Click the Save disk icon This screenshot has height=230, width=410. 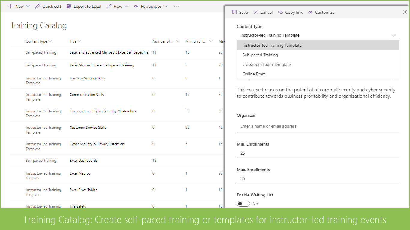(234, 12)
